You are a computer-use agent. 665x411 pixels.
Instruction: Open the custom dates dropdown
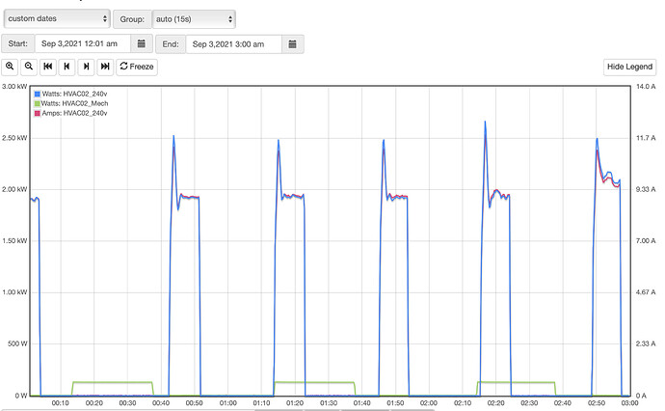57,18
